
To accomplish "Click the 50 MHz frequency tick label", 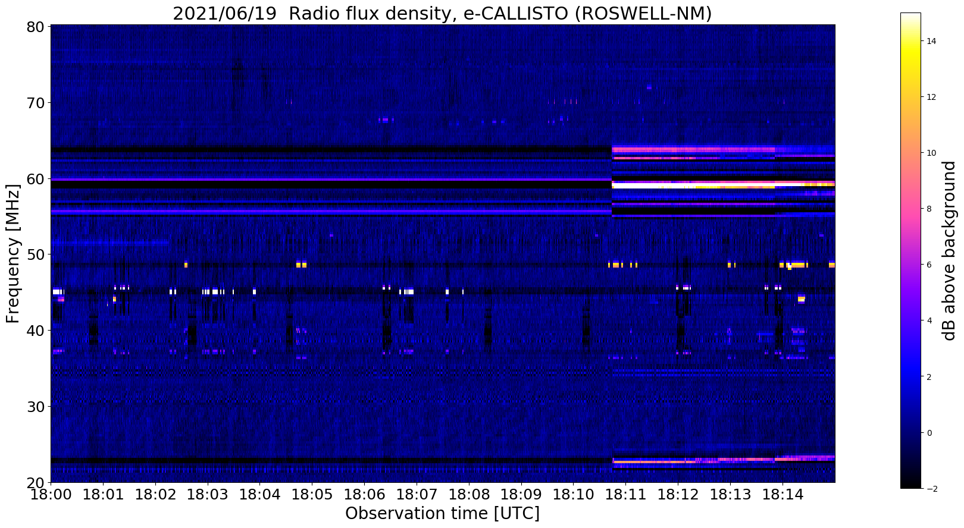I will pos(37,254).
